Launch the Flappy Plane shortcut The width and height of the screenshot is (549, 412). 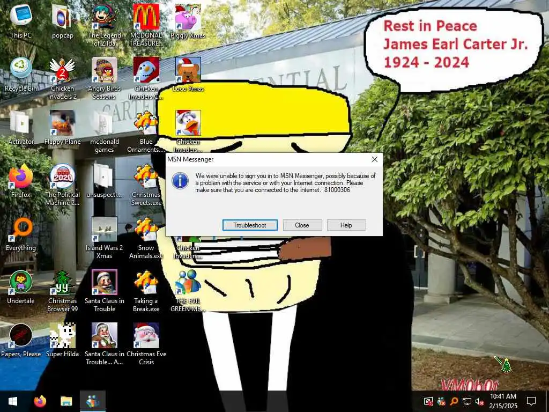[x=62, y=128]
